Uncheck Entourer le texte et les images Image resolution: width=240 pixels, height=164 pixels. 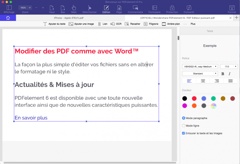point(183,133)
